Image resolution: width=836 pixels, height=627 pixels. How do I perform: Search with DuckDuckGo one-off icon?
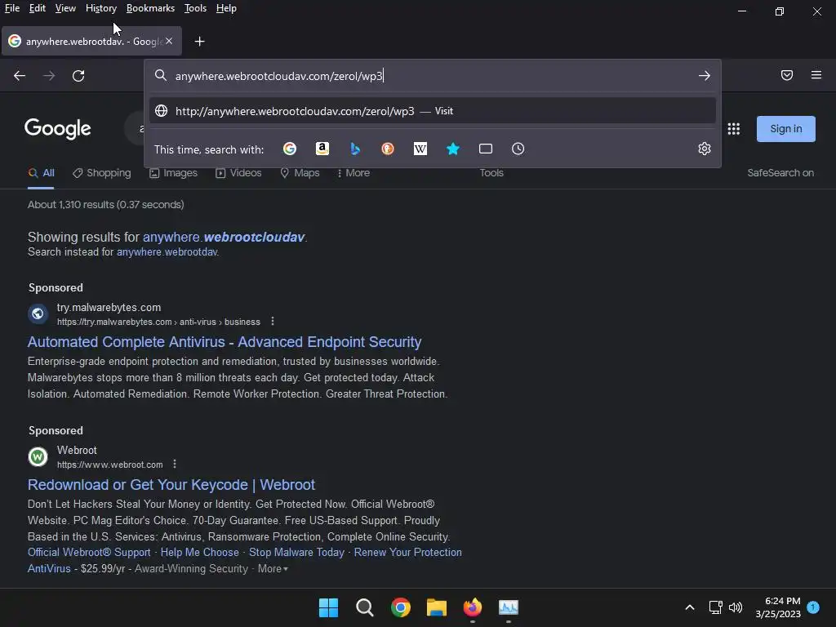[388, 149]
